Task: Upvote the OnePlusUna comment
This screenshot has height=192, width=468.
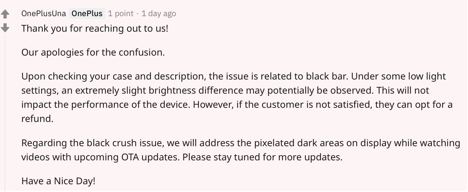Action: click(5, 14)
